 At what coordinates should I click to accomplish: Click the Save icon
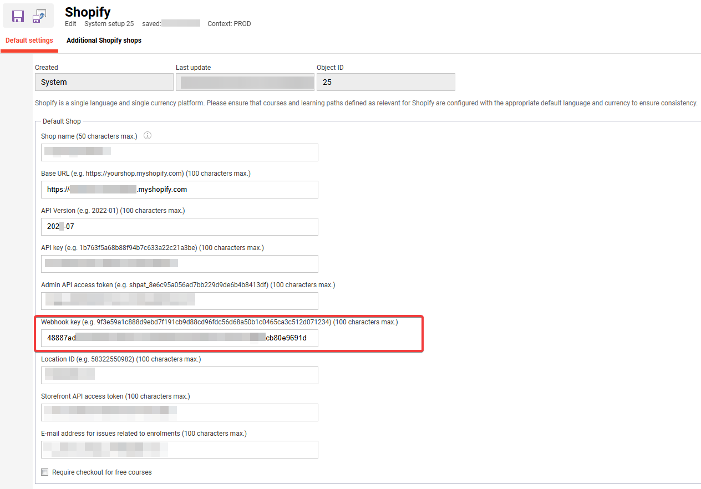pyautogui.click(x=17, y=16)
